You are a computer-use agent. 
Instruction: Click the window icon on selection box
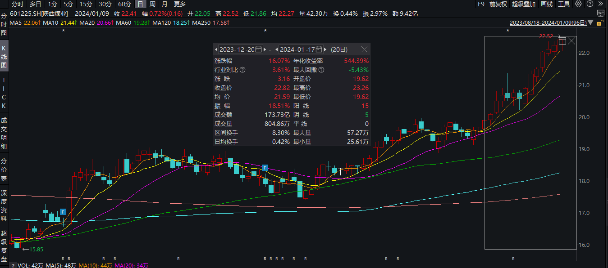tap(562, 41)
